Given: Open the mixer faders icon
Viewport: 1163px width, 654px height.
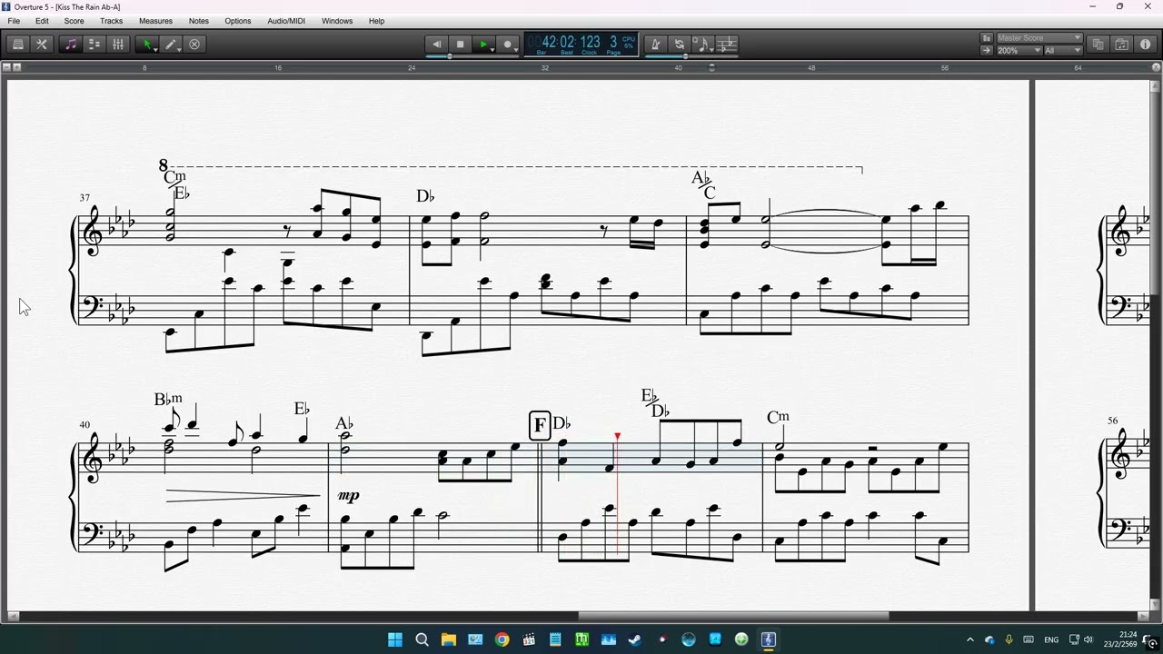Looking at the screenshot, I should point(118,44).
